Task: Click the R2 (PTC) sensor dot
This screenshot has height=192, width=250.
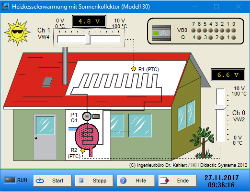Action: (x=83, y=150)
